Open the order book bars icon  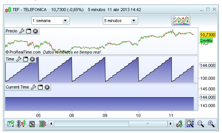click(43, 124)
